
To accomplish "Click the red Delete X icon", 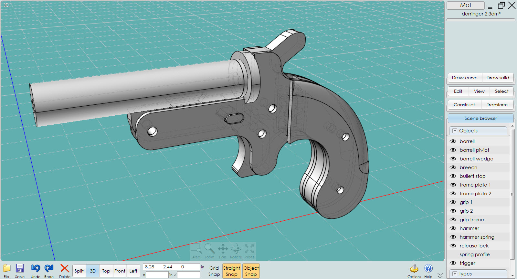I will [65, 268].
